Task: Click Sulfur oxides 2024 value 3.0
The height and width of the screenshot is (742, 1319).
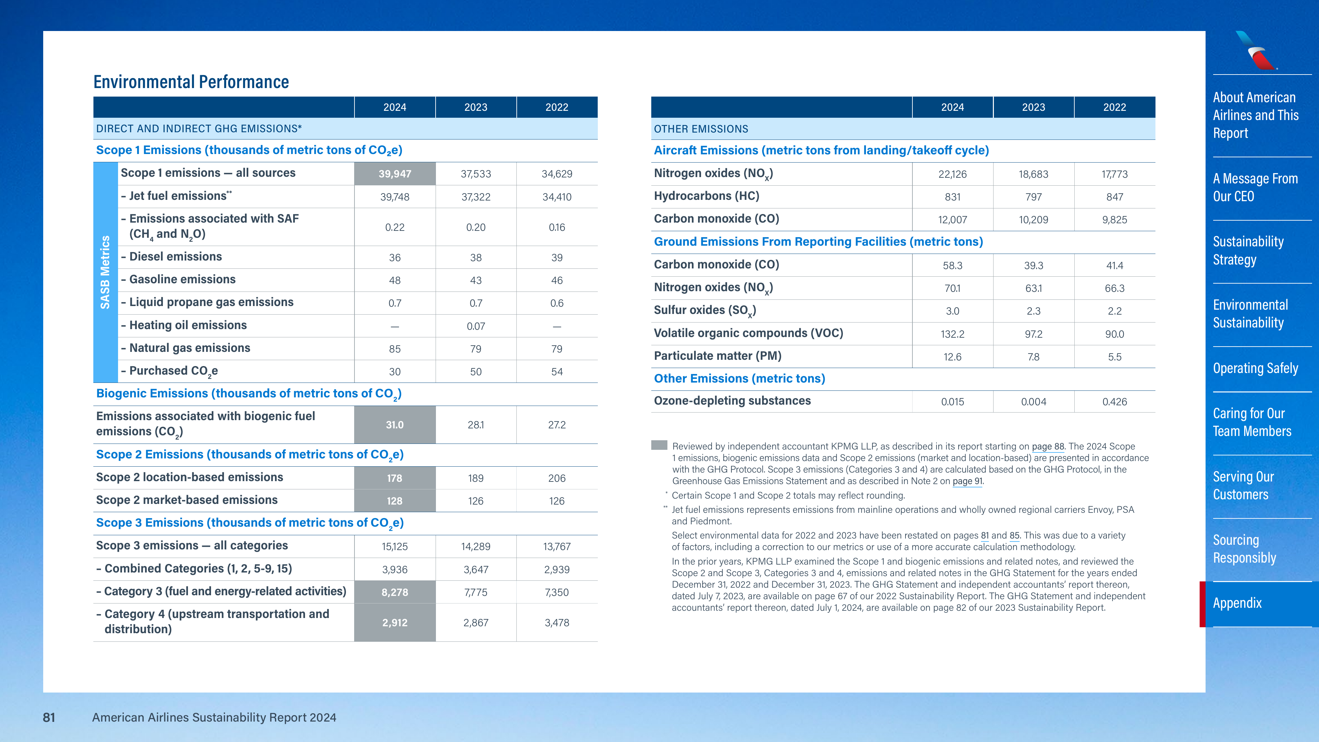Action: (952, 311)
